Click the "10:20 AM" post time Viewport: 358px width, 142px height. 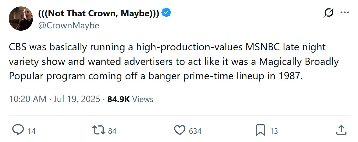click(x=28, y=99)
